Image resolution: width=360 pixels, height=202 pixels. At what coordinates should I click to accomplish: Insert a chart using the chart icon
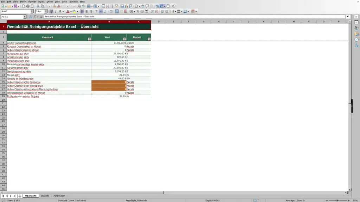(x=126, y=6)
